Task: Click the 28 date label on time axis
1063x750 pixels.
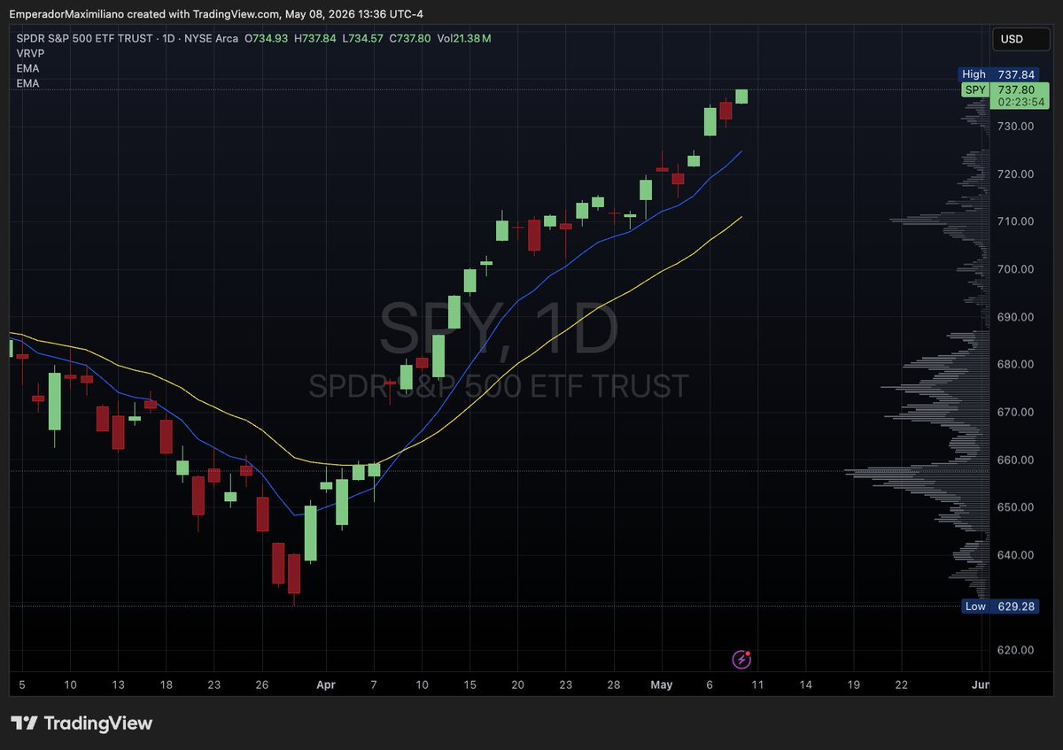Action: click(614, 684)
